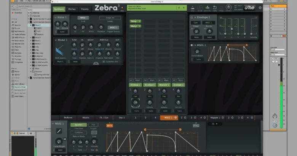Go to previous preset with left arrow
The height and width of the screenshot is (156, 297).
point(178,8)
